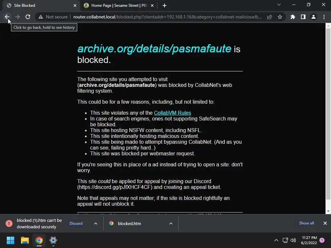This screenshot has width=331, height=248.
Task: Click the Chrome taskbar icon
Action: tap(39, 240)
